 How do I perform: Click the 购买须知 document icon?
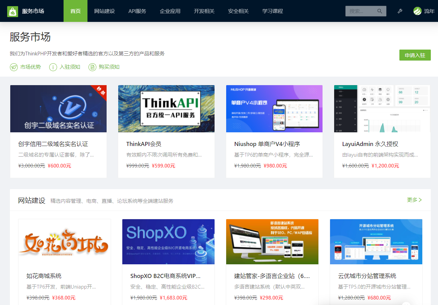pos(92,67)
